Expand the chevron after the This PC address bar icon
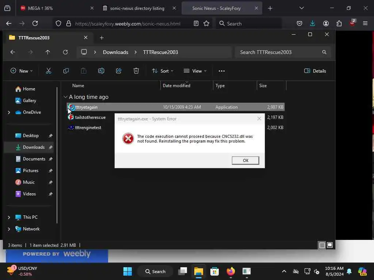Screen dimensions: 374x280 [x=95, y=52]
